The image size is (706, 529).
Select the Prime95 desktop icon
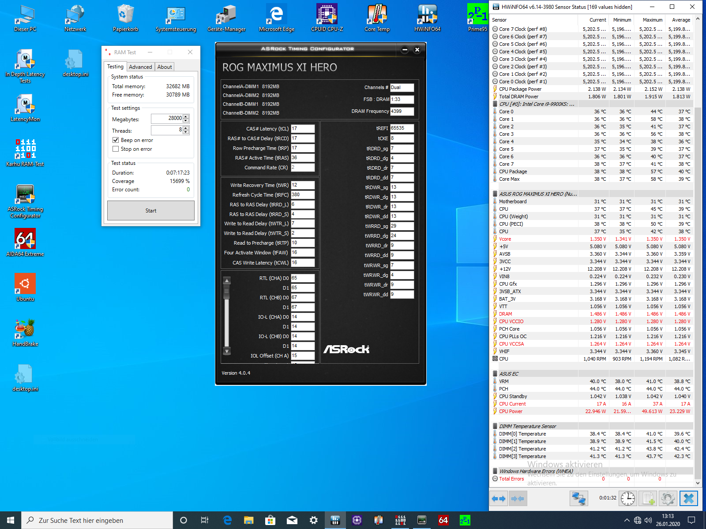pos(478,19)
